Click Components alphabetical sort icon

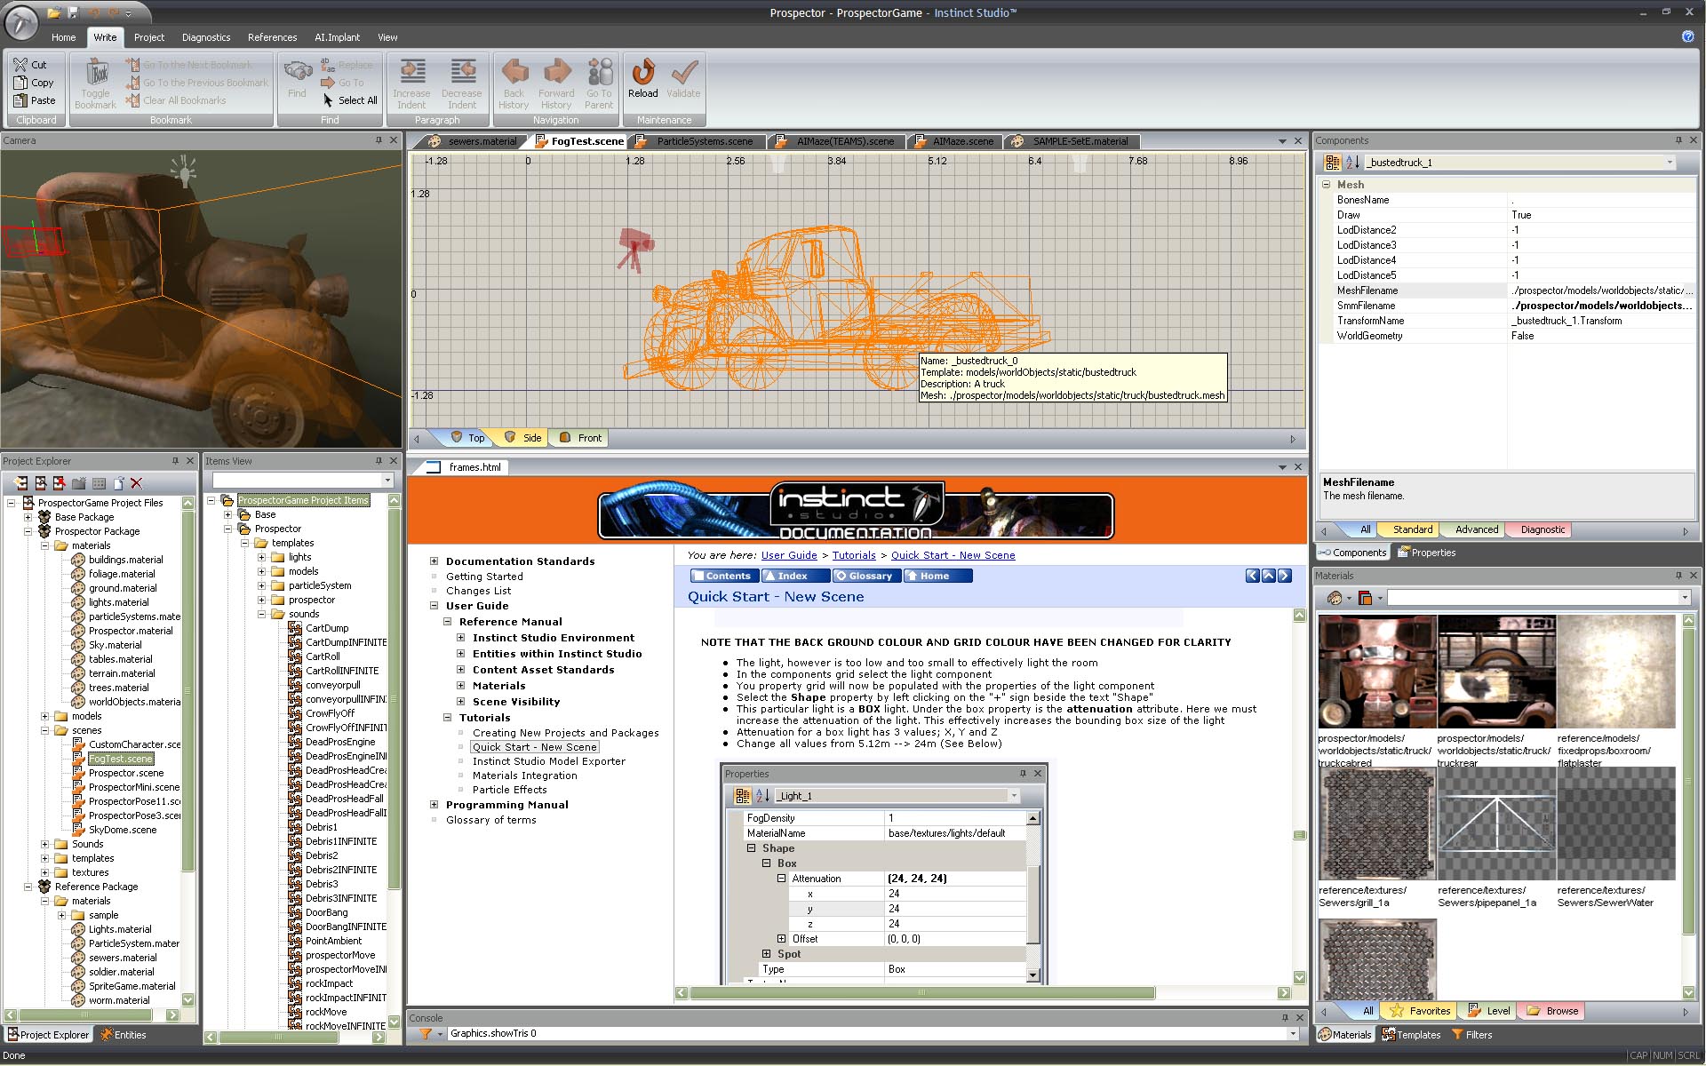(1352, 163)
